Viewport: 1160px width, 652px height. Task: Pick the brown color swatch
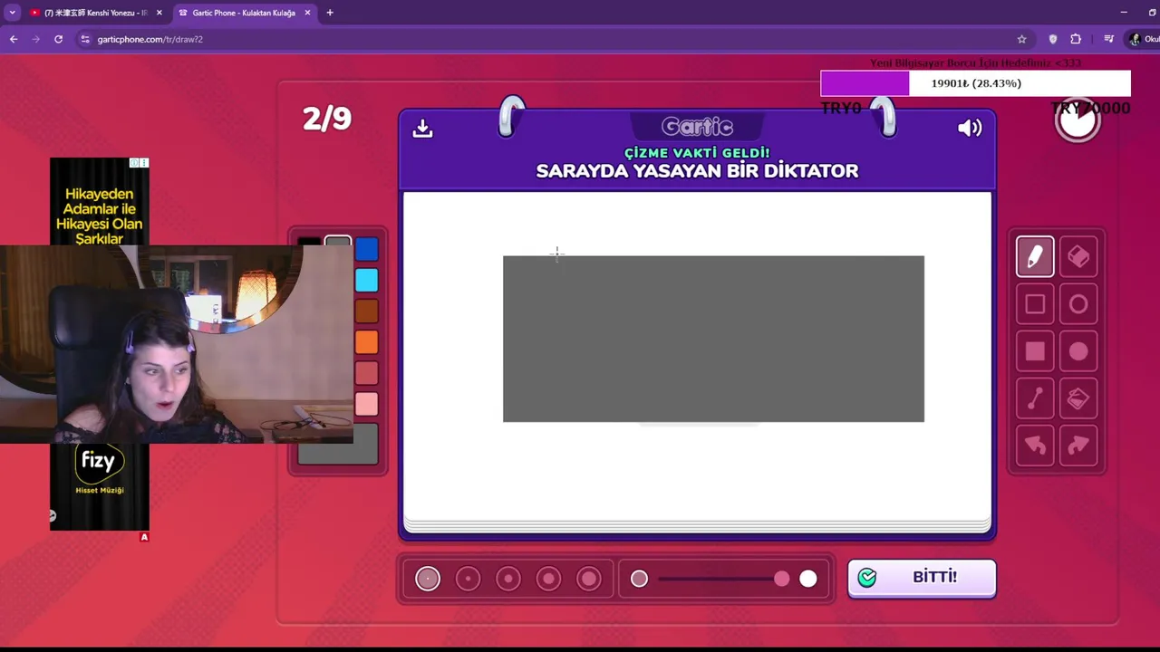coord(366,311)
